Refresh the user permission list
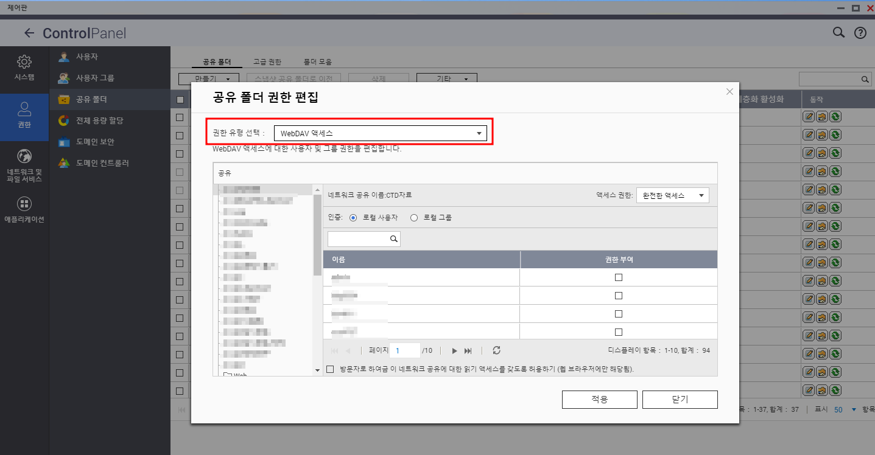 pyautogui.click(x=497, y=350)
